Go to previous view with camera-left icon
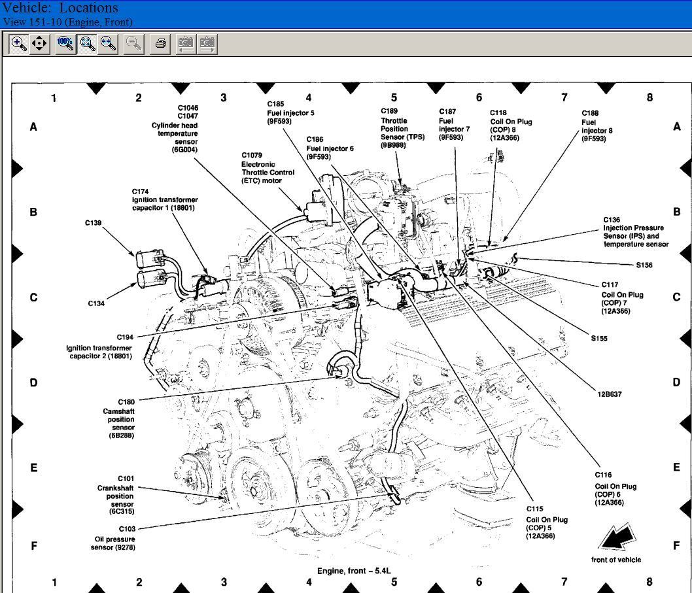 point(186,44)
